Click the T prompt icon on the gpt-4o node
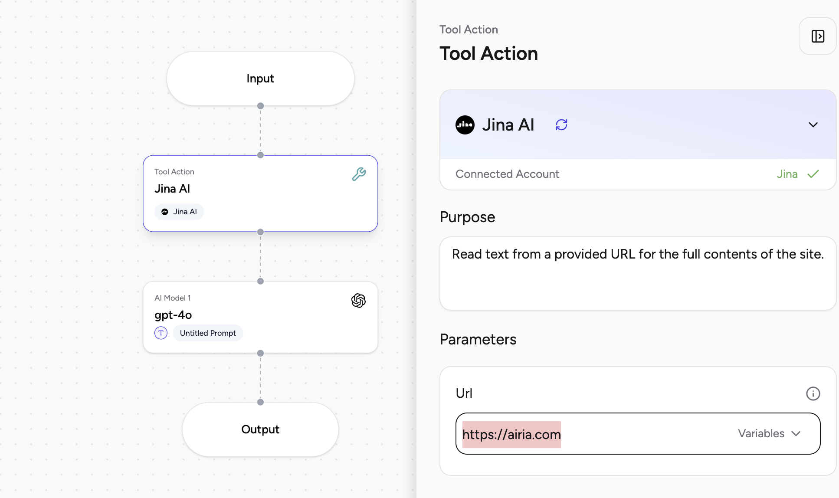 (x=161, y=333)
